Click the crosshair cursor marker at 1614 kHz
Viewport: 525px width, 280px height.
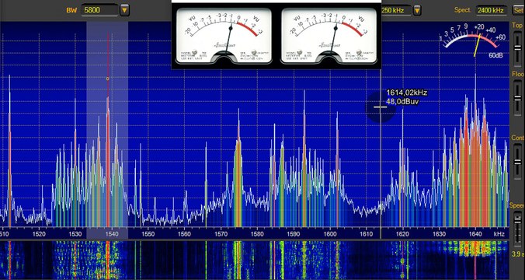tap(381, 107)
